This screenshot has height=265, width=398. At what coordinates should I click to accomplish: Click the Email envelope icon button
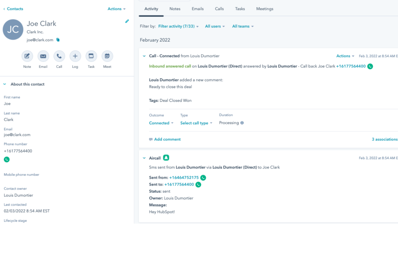pos(43,56)
